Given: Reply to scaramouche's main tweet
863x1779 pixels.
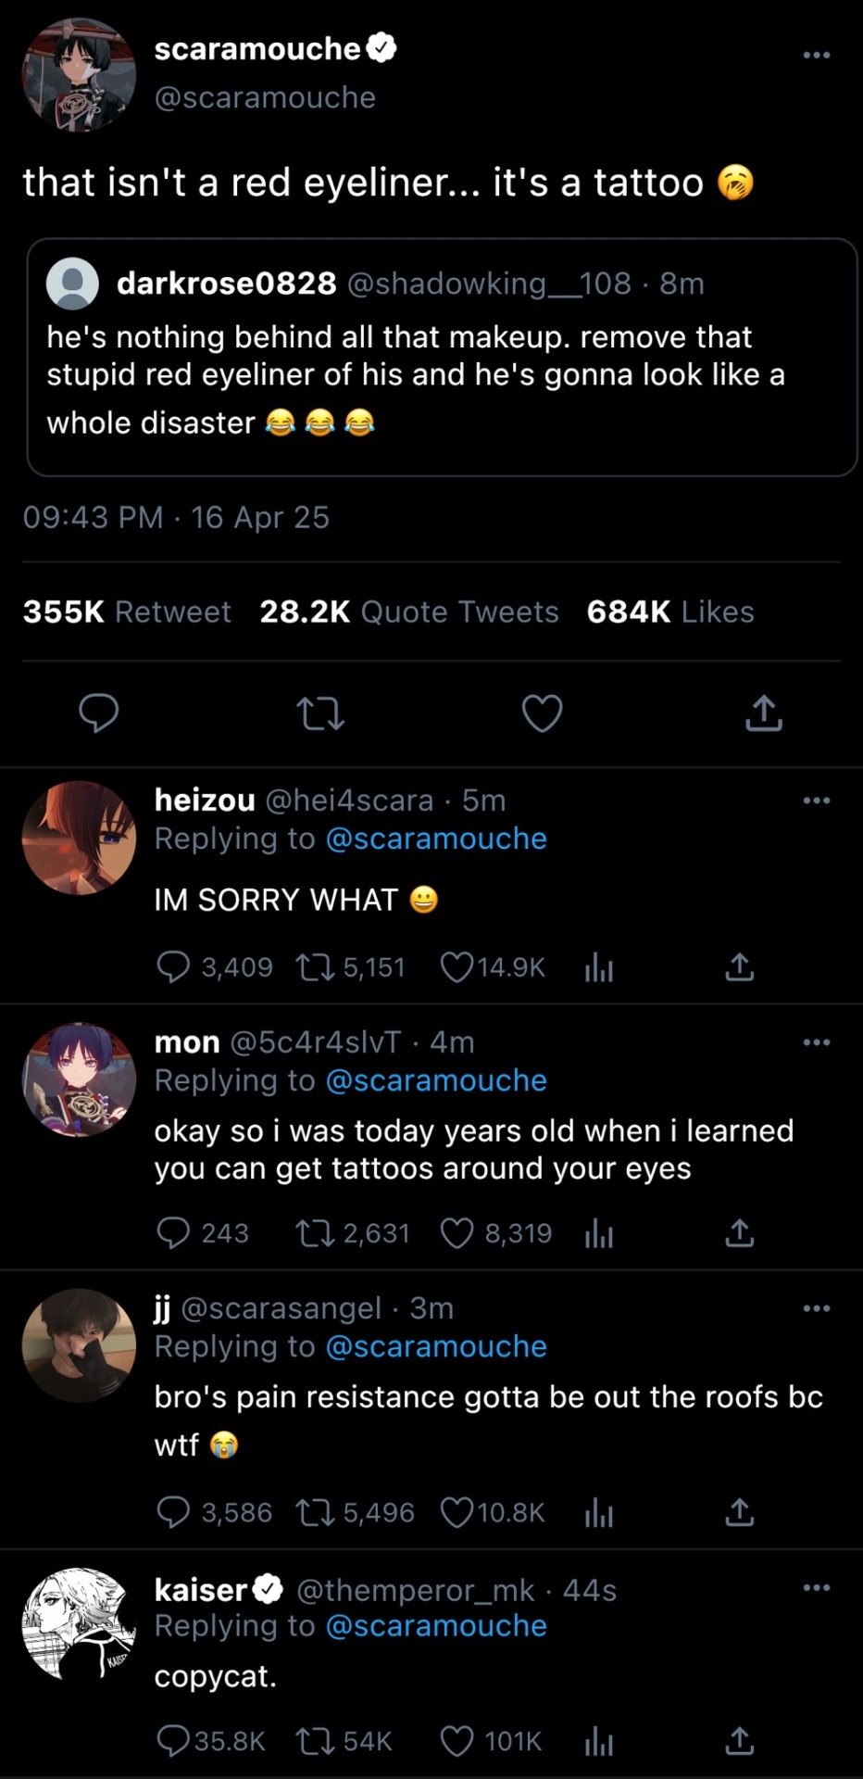Looking at the screenshot, I should pyautogui.click(x=98, y=713).
